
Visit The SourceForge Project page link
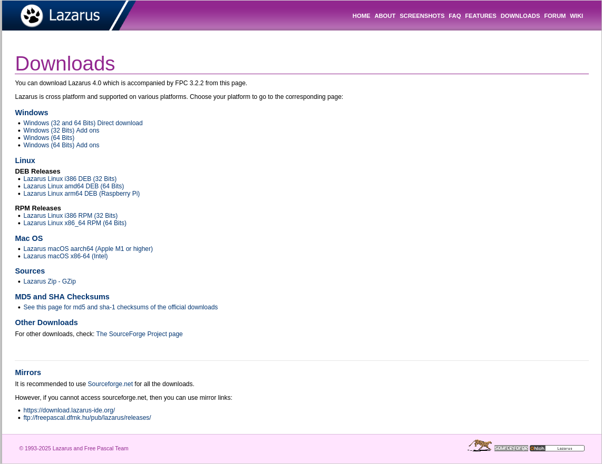139,334
